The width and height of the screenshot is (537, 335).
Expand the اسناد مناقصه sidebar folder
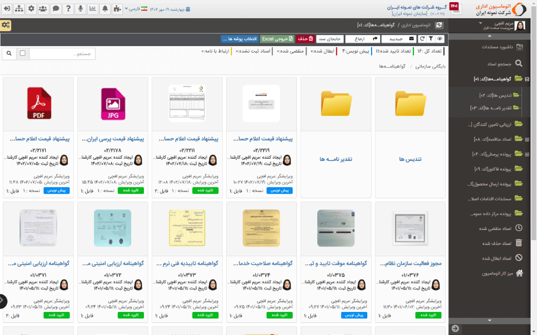pyautogui.click(x=527, y=139)
